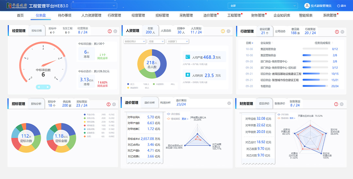Open the 全部部门 dropdown
The height and width of the screenshot is (179, 353).
point(177,41)
